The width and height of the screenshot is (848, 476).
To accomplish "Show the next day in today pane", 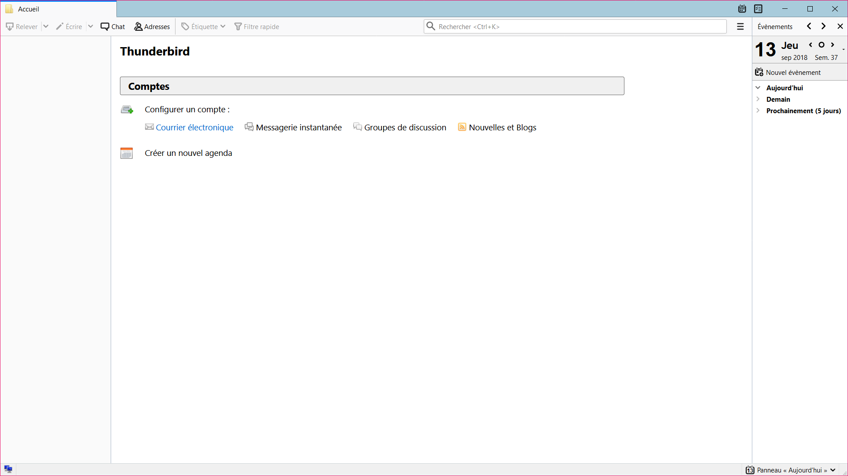I will tap(833, 45).
